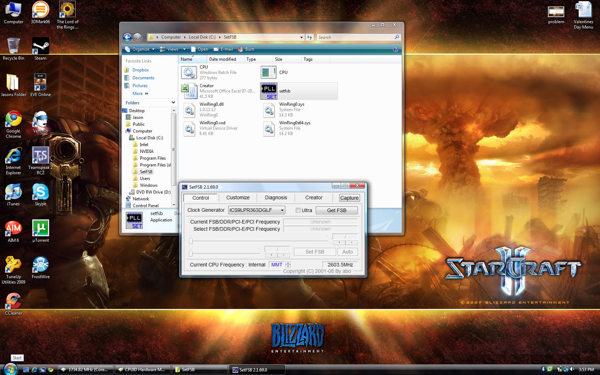Launch the iTunes desktop icon
Viewport: 600px width, 375px height.
(x=14, y=195)
